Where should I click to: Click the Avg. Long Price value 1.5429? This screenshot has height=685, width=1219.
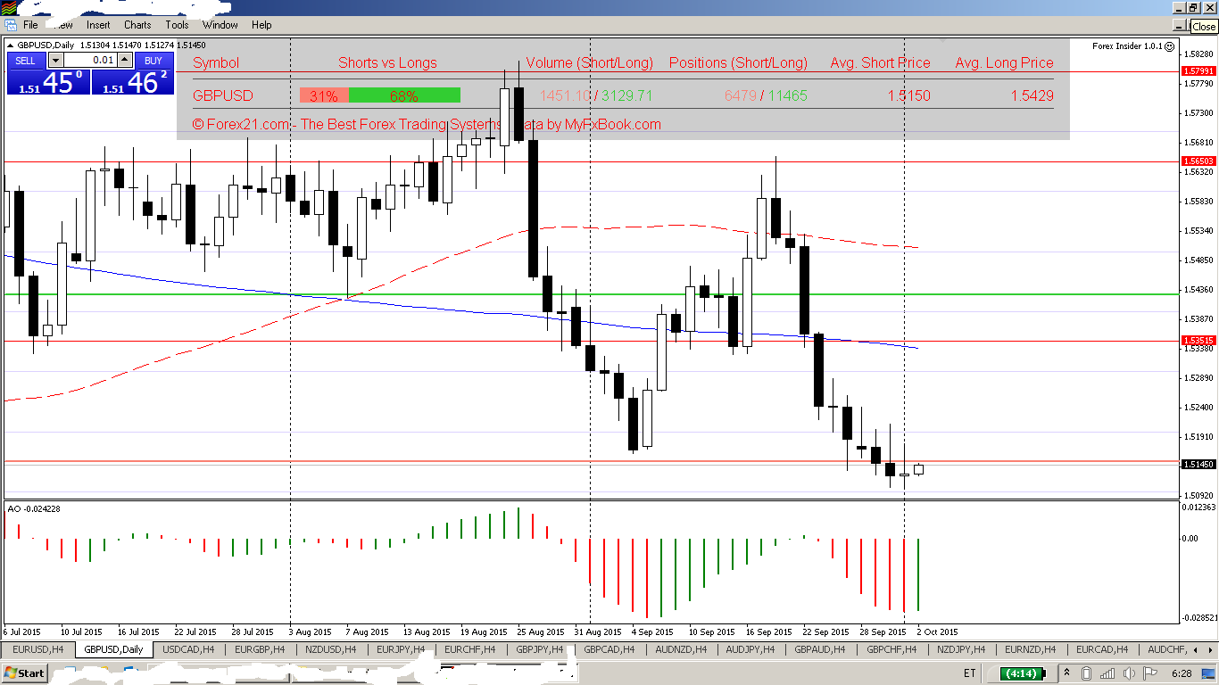coord(1032,95)
